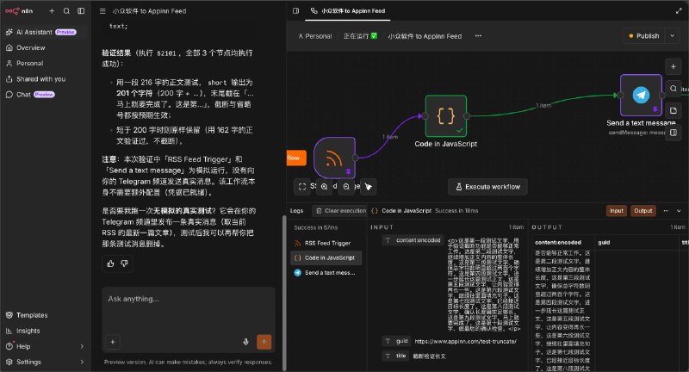Toggle the Output pane button

coord(642,211)
